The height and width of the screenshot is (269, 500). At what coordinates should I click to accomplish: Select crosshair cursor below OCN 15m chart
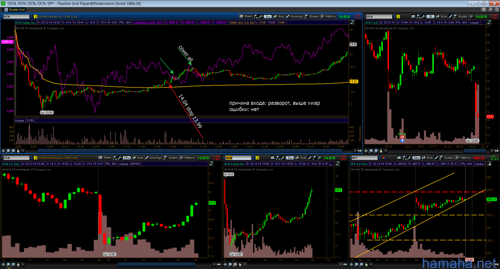(3, 264)
